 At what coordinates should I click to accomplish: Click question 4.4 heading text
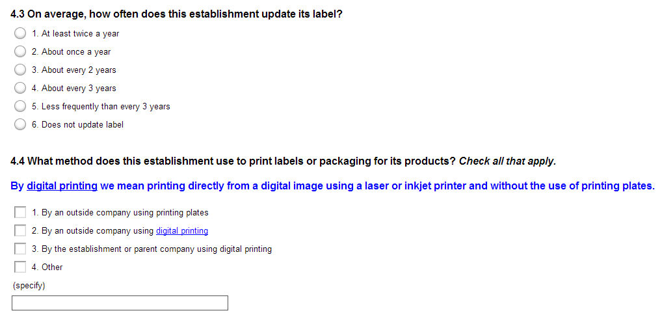(x=234, y=161)
